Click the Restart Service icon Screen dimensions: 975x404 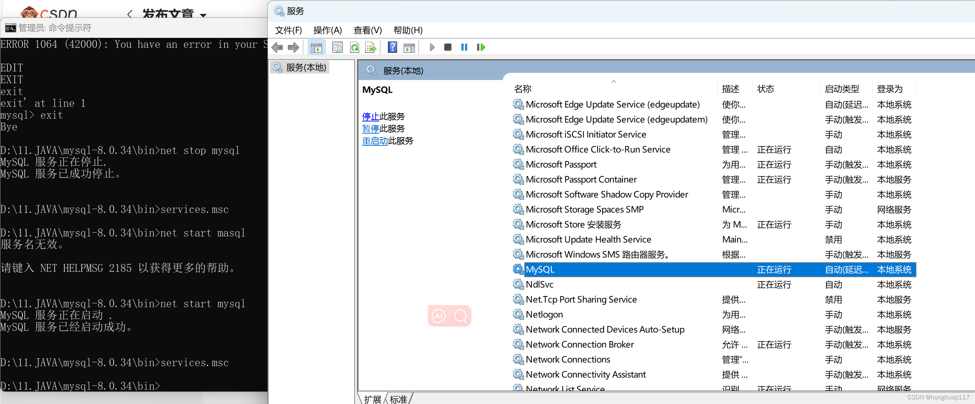tap(481, 47)
